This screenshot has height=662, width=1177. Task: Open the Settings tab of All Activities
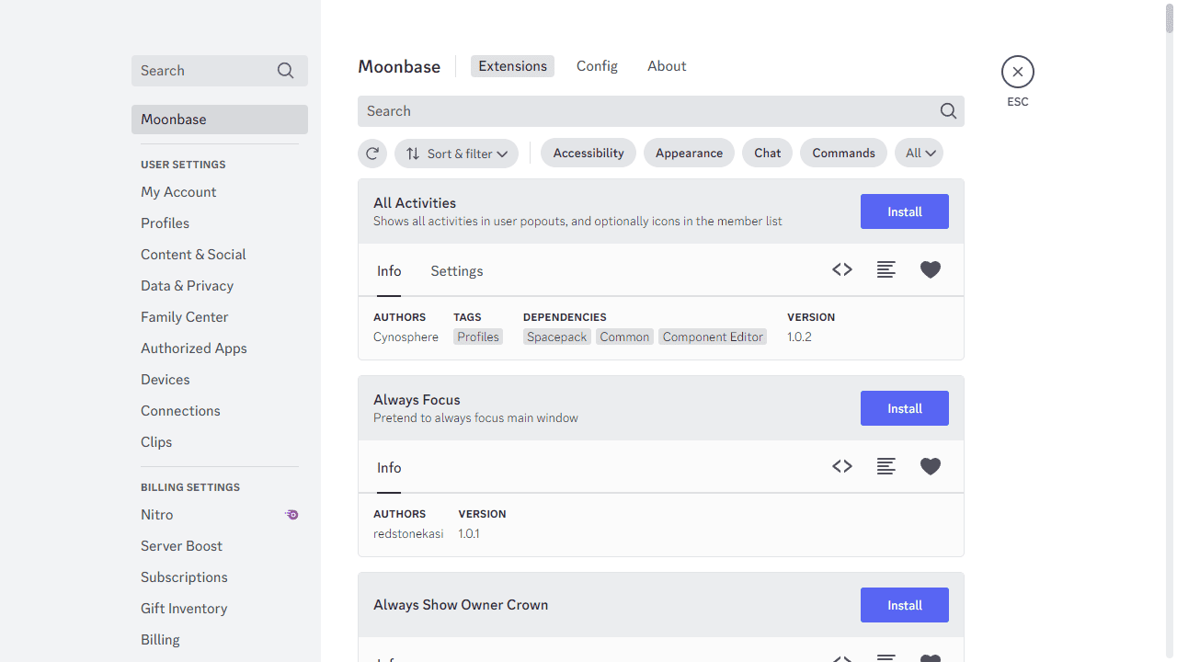pyautogui.click(x=457, y=271)
